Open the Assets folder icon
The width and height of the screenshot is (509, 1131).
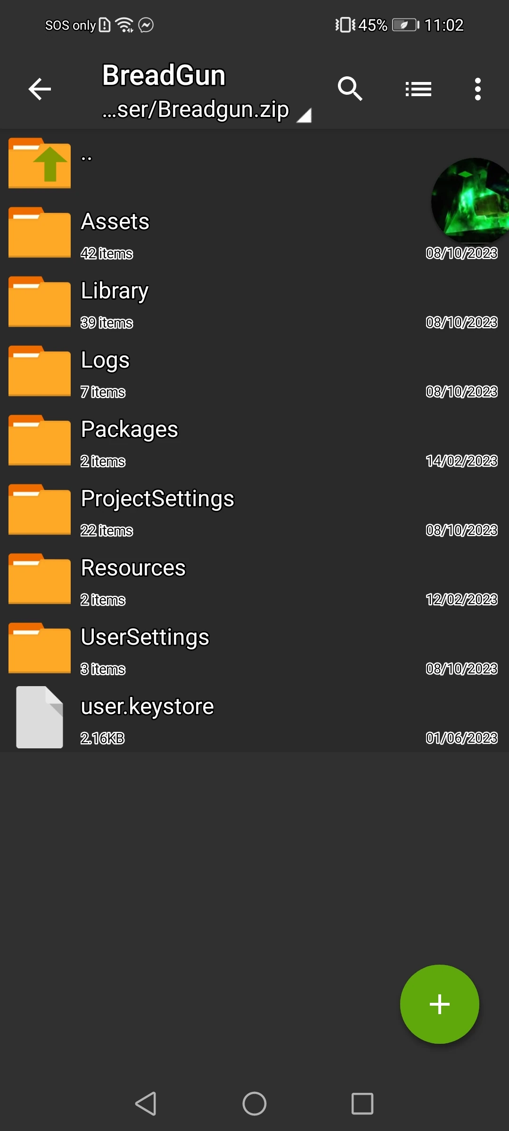coord(39,232)
